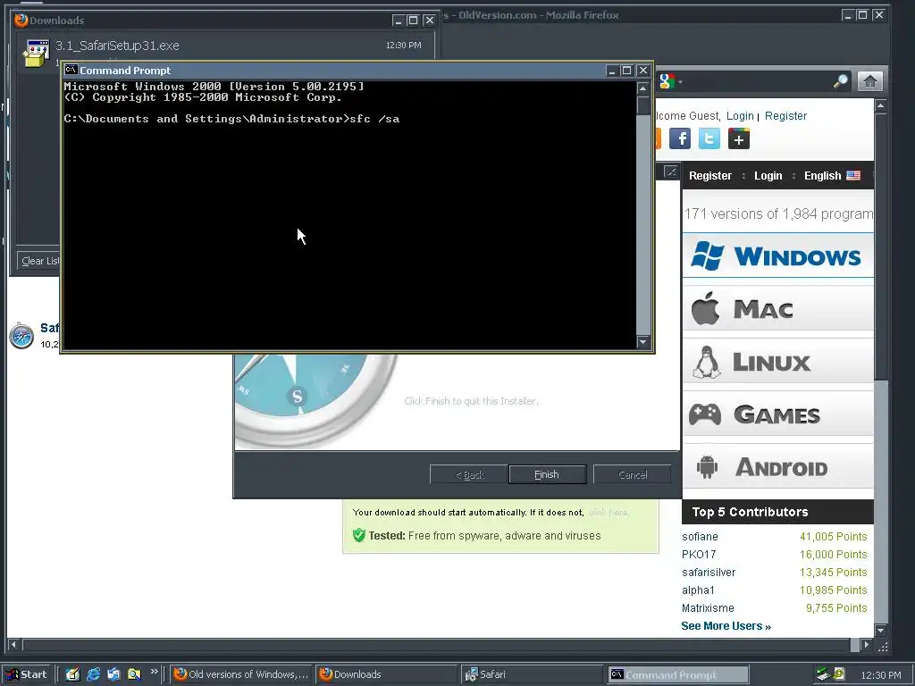Click Firefox page vertical scroll up arrow
The image size is (915, 686).
pyautogui.click(x=881, y=105)
